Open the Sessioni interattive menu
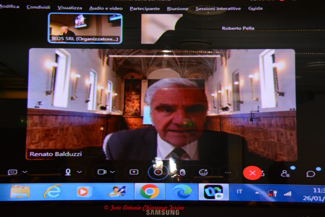Image resolution: width=325 pixels, height=217 pixels. coord(218,9)
